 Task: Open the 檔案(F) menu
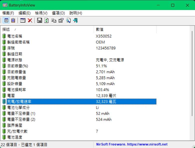(x=8, y=13)
